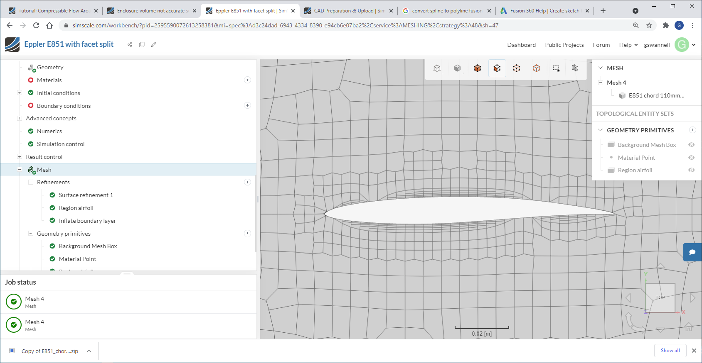
Task: Open the Dashboard page
Action: pos(521,45)
